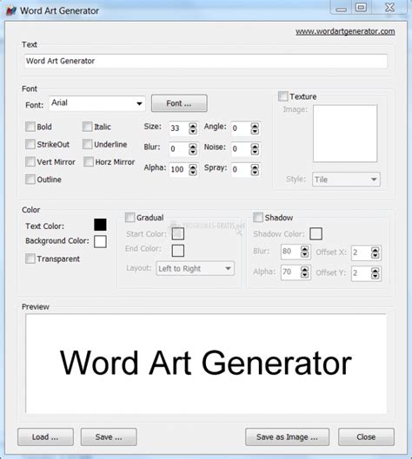
Task: Click the Angle value field
Action: 241,128
